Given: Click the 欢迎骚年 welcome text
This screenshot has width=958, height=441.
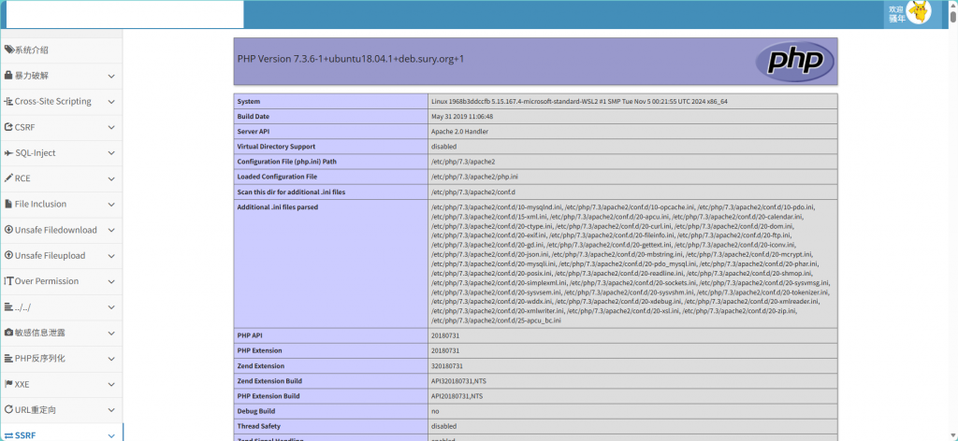Looking at the screenshot, I should (x=895, y=13).
